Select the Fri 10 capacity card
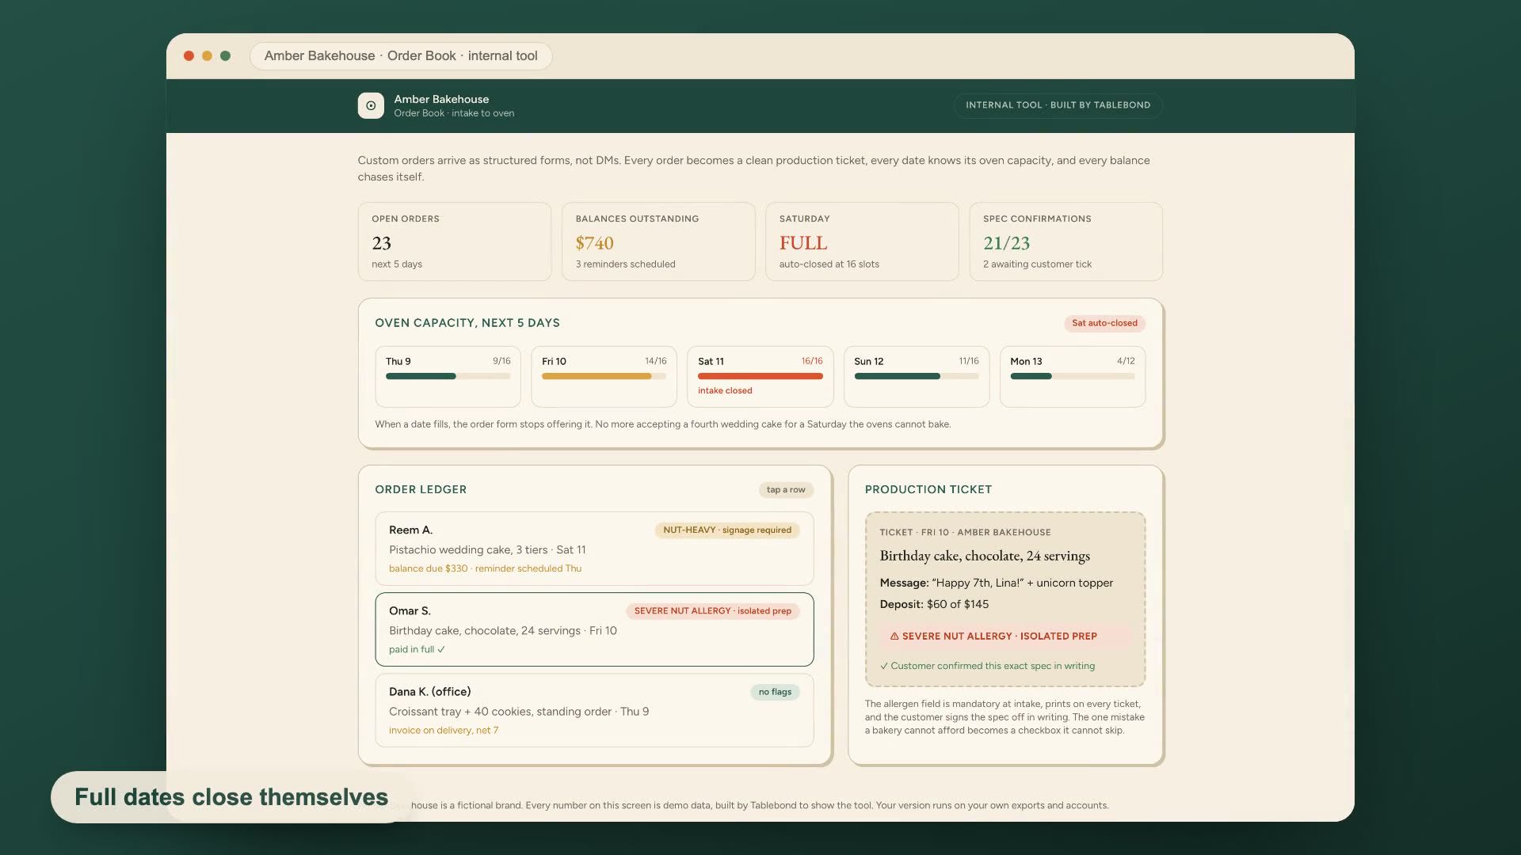The width and height of the screenshot is (1521, 855). pyautogui.click(x=604, y=376)
